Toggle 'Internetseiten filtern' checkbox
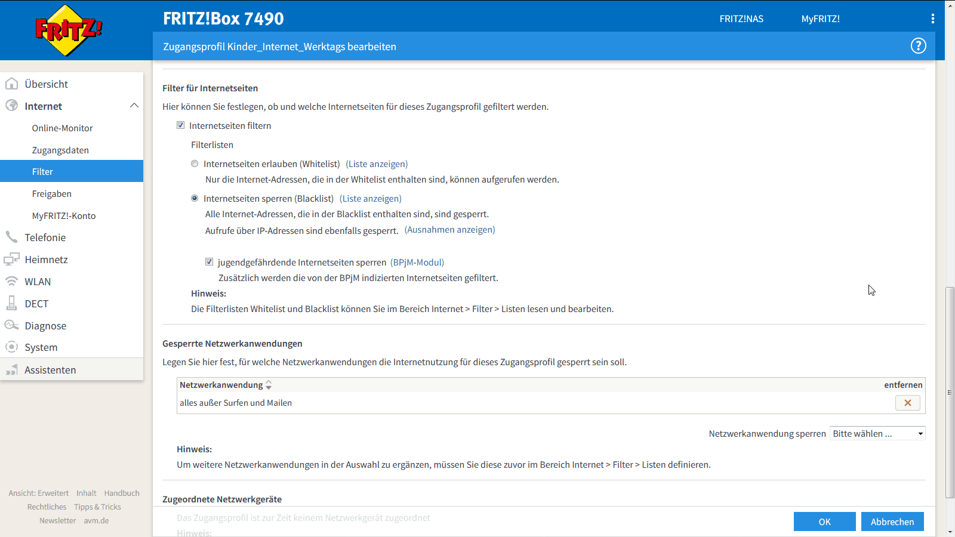This screenshot has width=955, height=537. [x=180, y=125]
